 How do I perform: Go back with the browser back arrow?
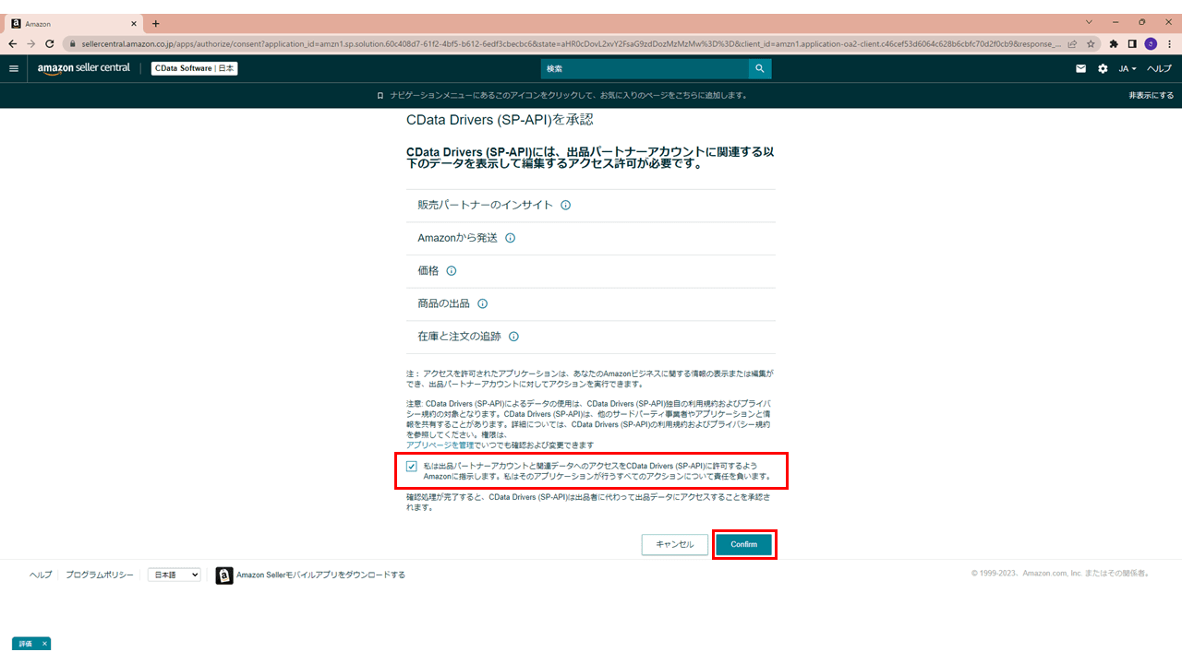coord(12,43)
